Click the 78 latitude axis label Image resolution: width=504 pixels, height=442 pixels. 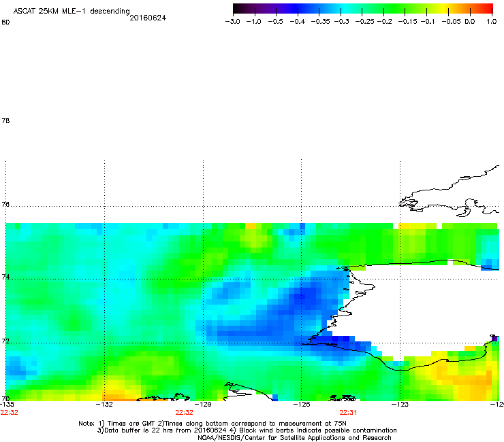click(5, 120)
